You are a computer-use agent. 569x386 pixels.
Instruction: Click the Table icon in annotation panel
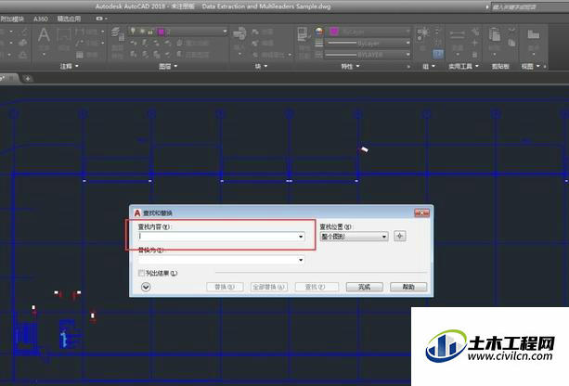point(80,55)
